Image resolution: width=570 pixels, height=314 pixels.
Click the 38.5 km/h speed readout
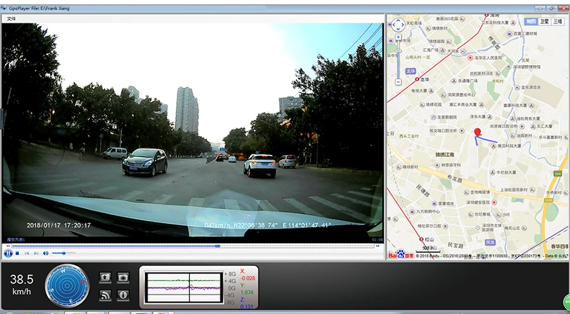click(x=22, y=284)
